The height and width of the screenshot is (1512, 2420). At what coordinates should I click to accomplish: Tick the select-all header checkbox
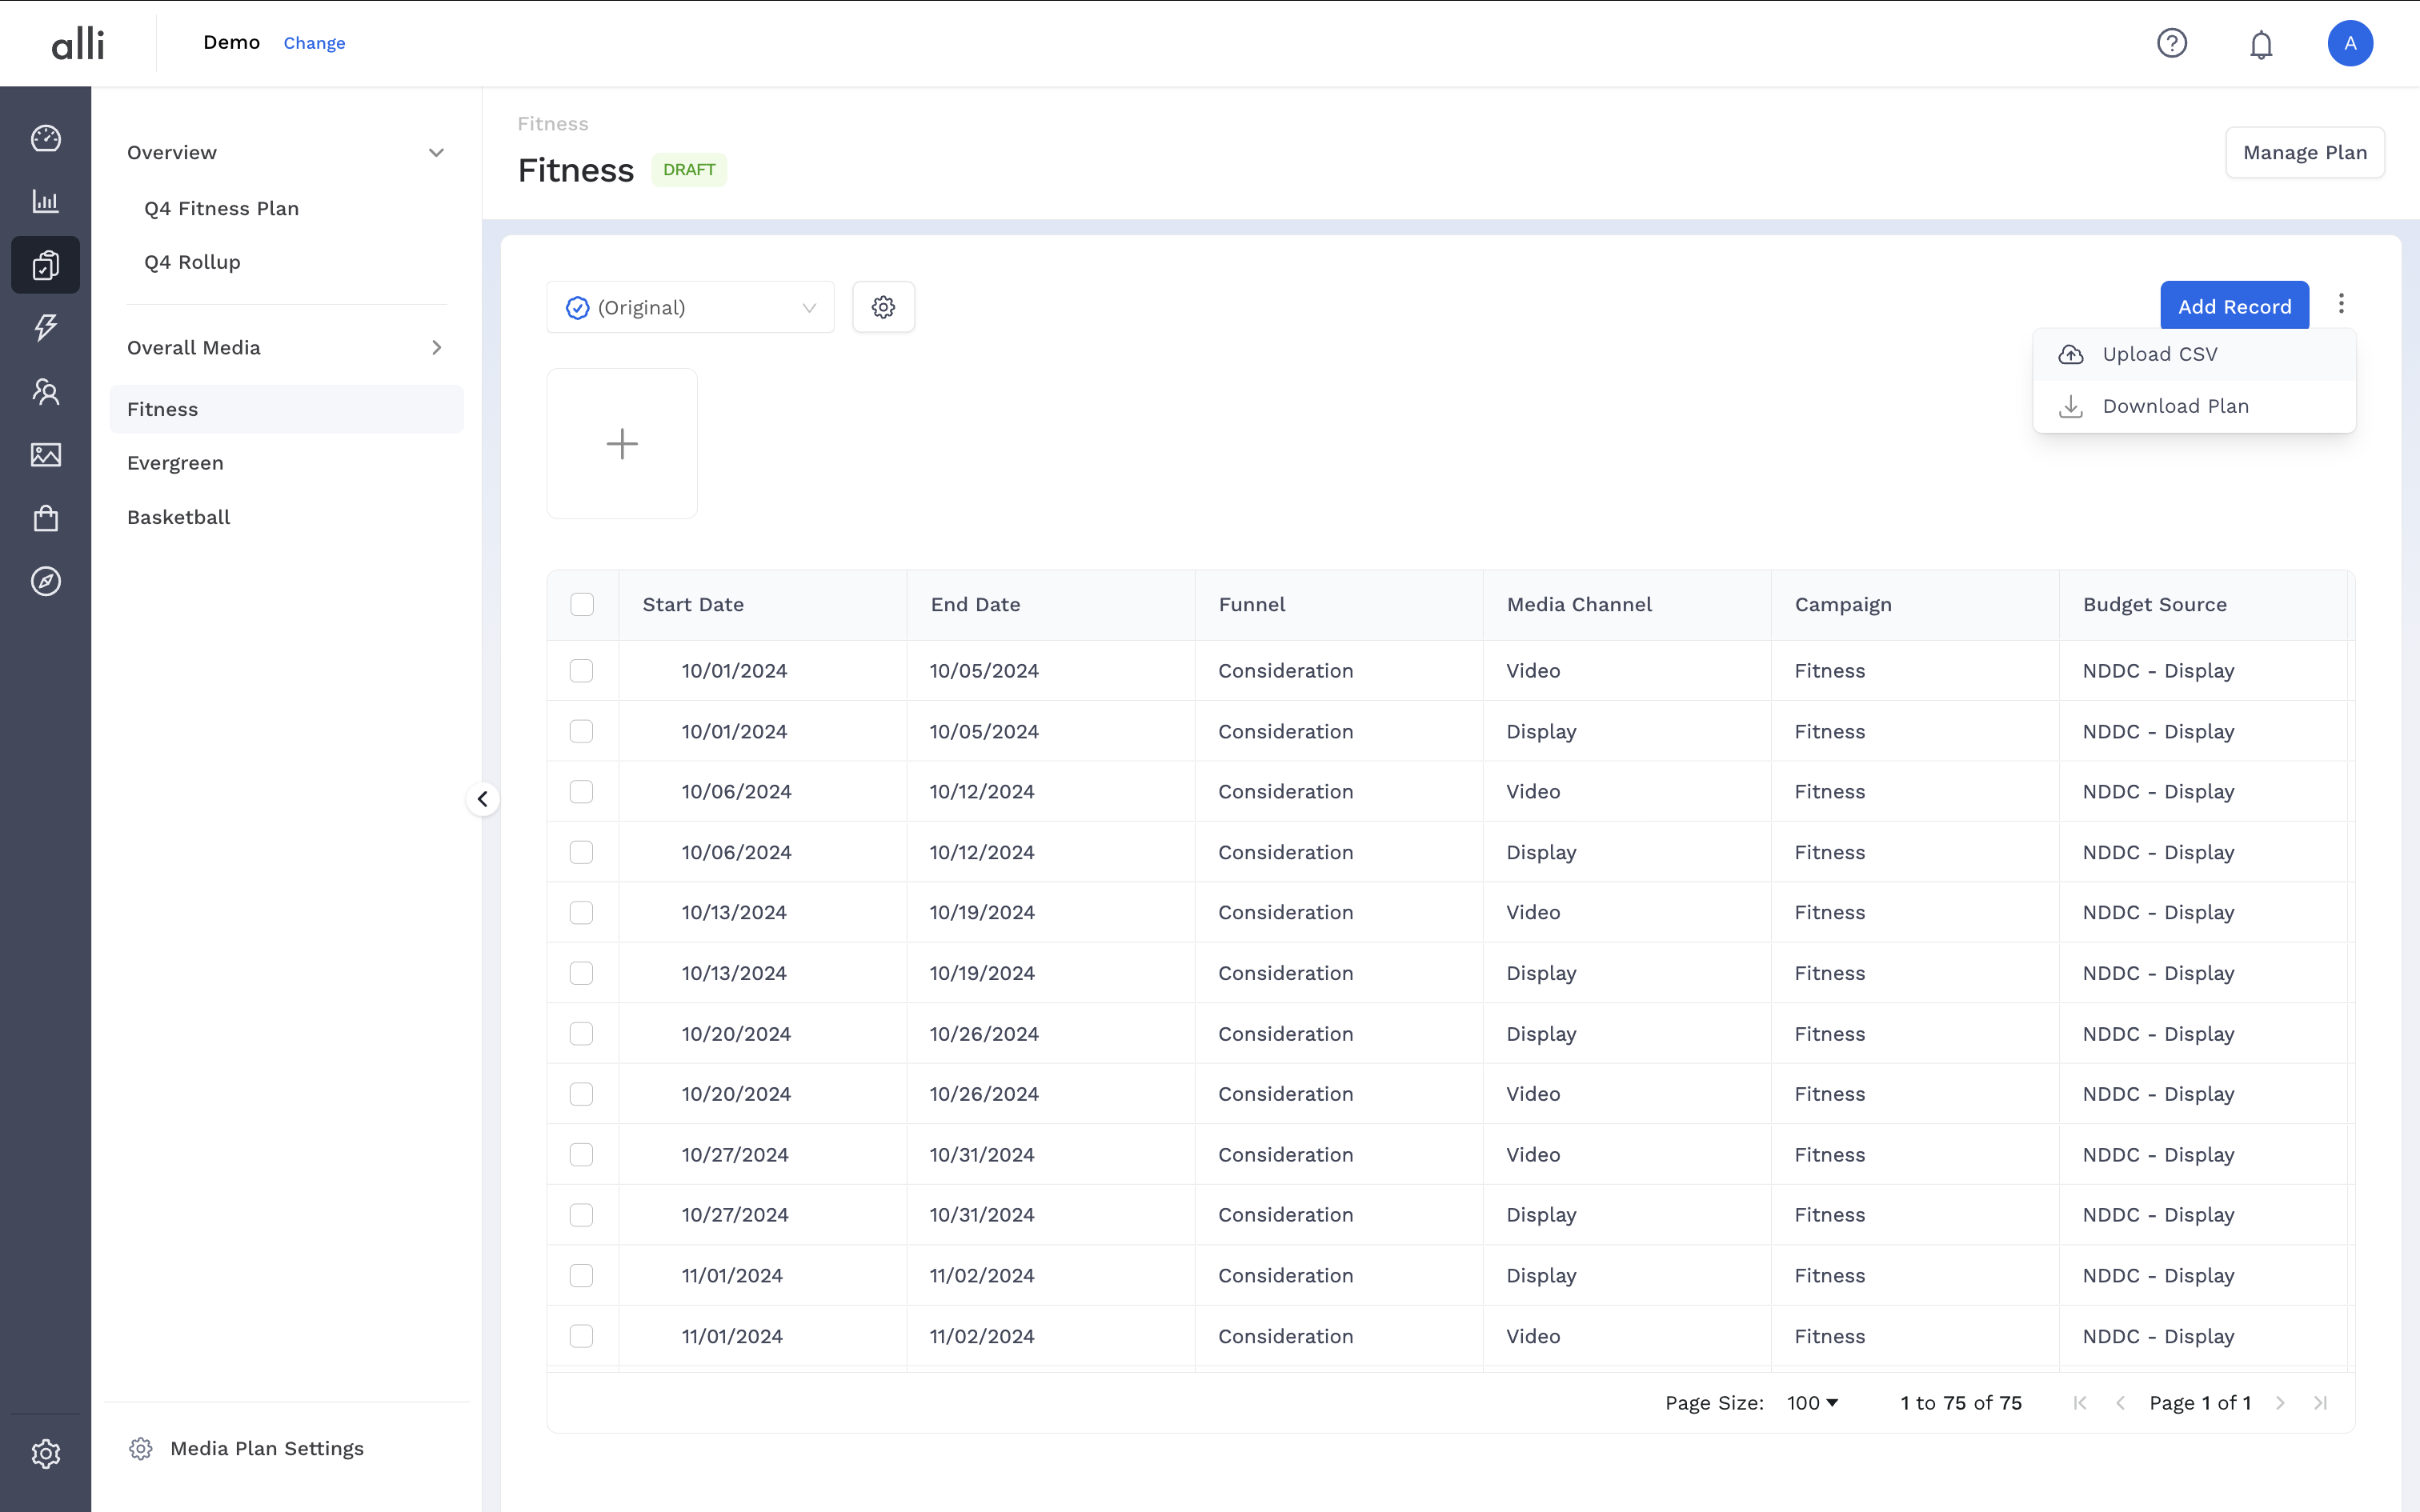582,604
